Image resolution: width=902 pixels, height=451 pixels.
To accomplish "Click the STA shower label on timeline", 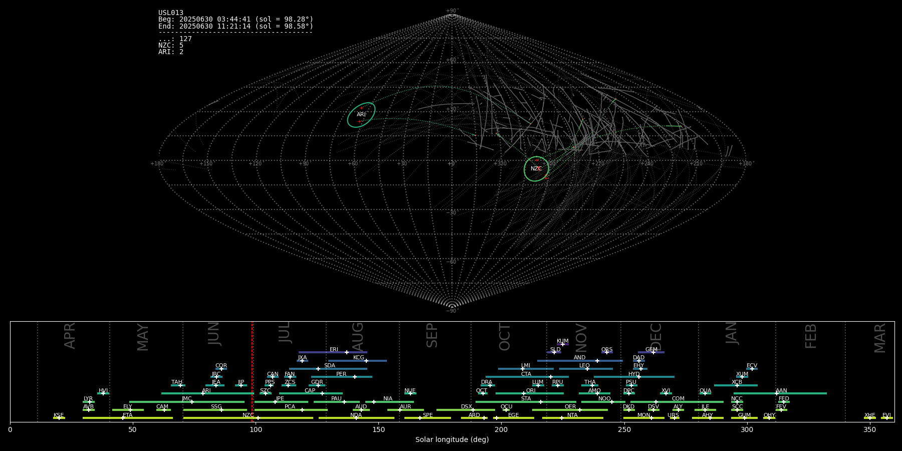I will 526,399.
